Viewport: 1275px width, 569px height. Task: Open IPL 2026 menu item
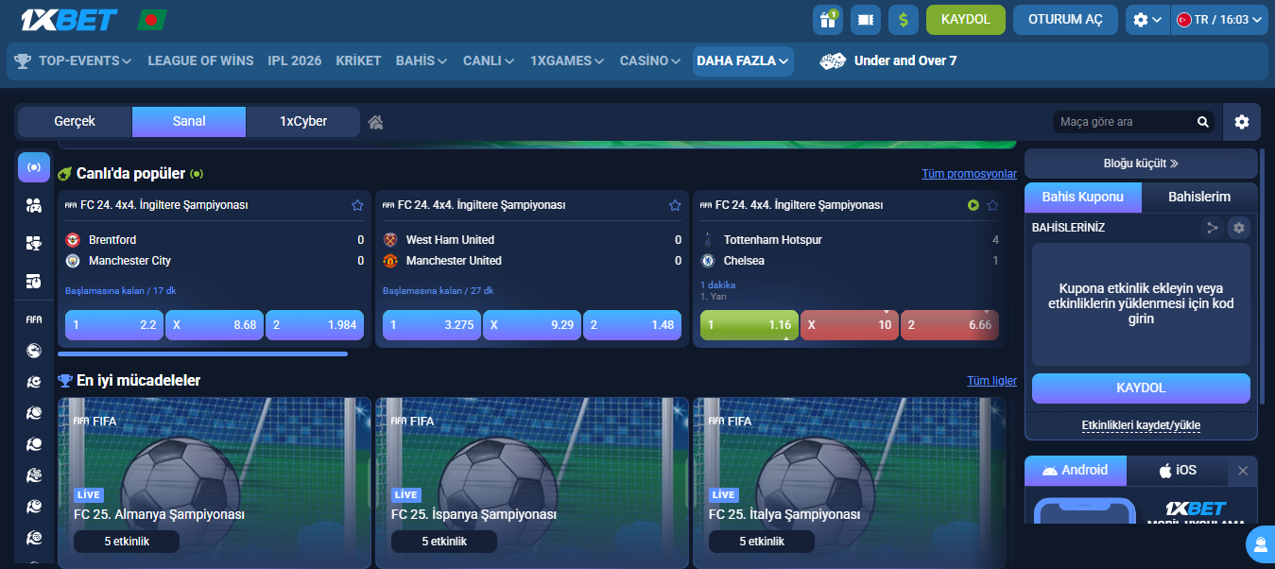click(x=295, y=60)
